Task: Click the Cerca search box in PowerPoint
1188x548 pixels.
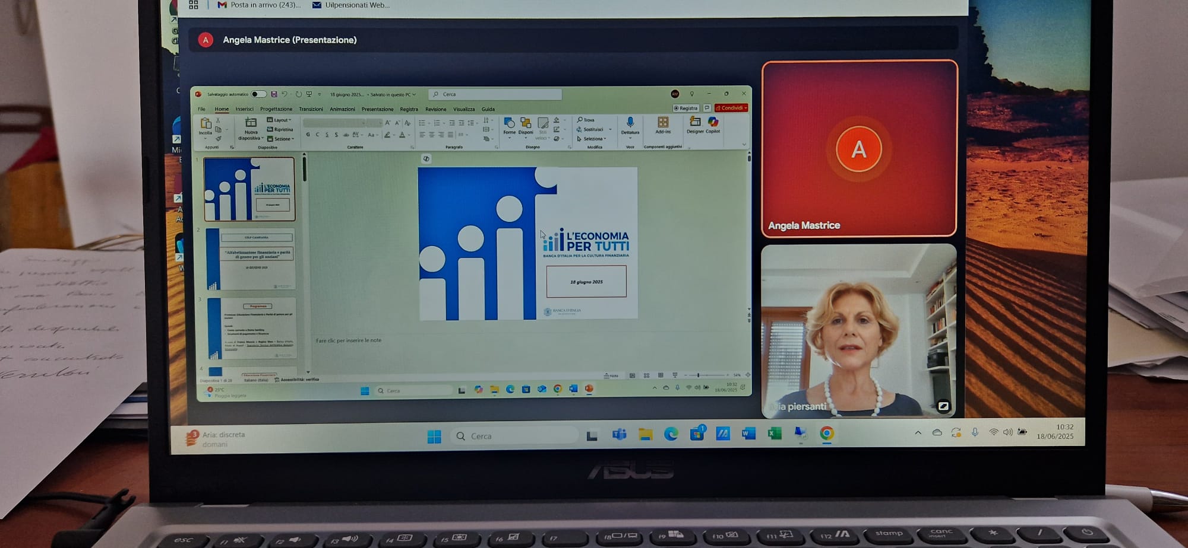Action: point(495,94)
